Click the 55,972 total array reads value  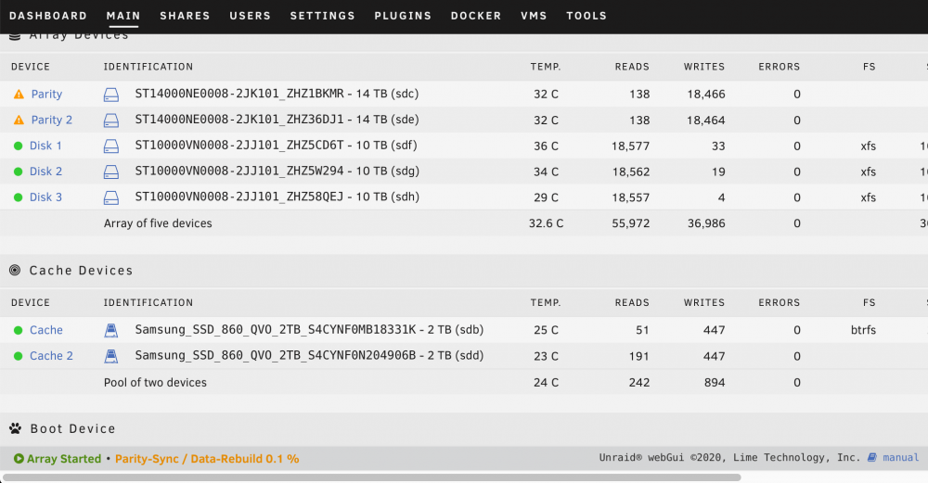(x=630, y=223)
